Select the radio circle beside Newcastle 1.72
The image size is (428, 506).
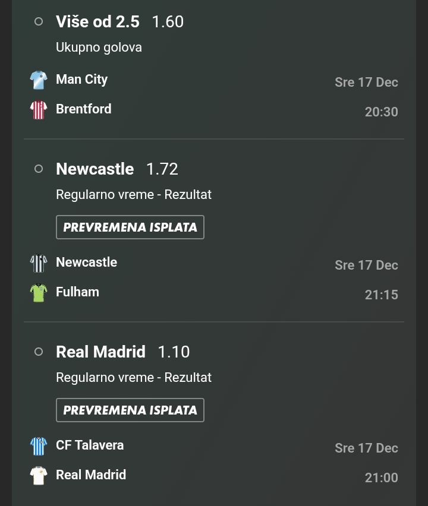(39, 169)
